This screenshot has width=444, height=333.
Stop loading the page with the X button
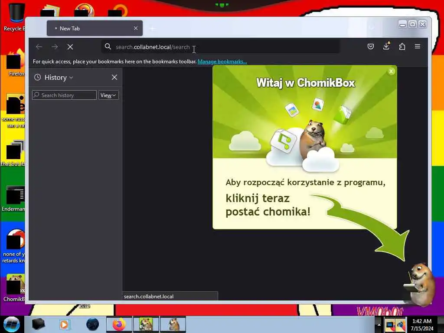[x=70, y=47]
